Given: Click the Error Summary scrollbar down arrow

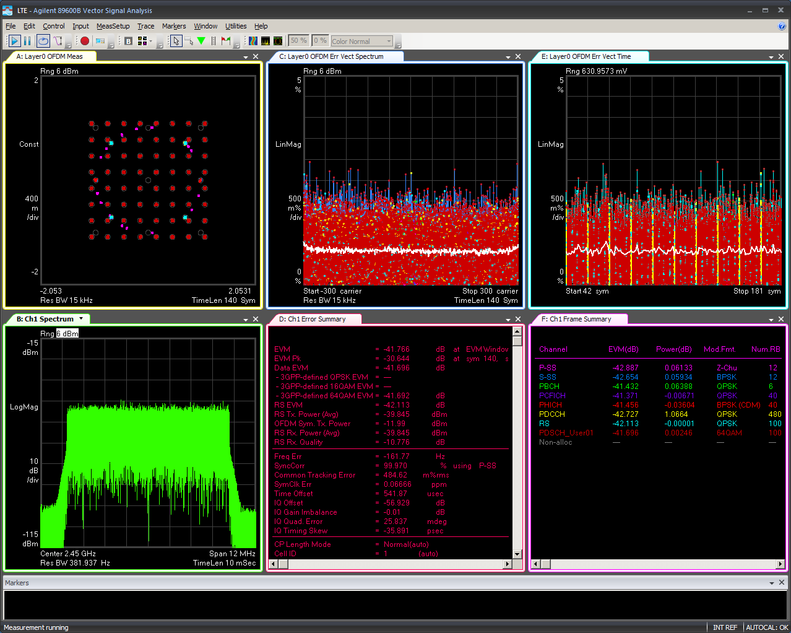Looking at the screenshot, I should (x=517, y=554).
